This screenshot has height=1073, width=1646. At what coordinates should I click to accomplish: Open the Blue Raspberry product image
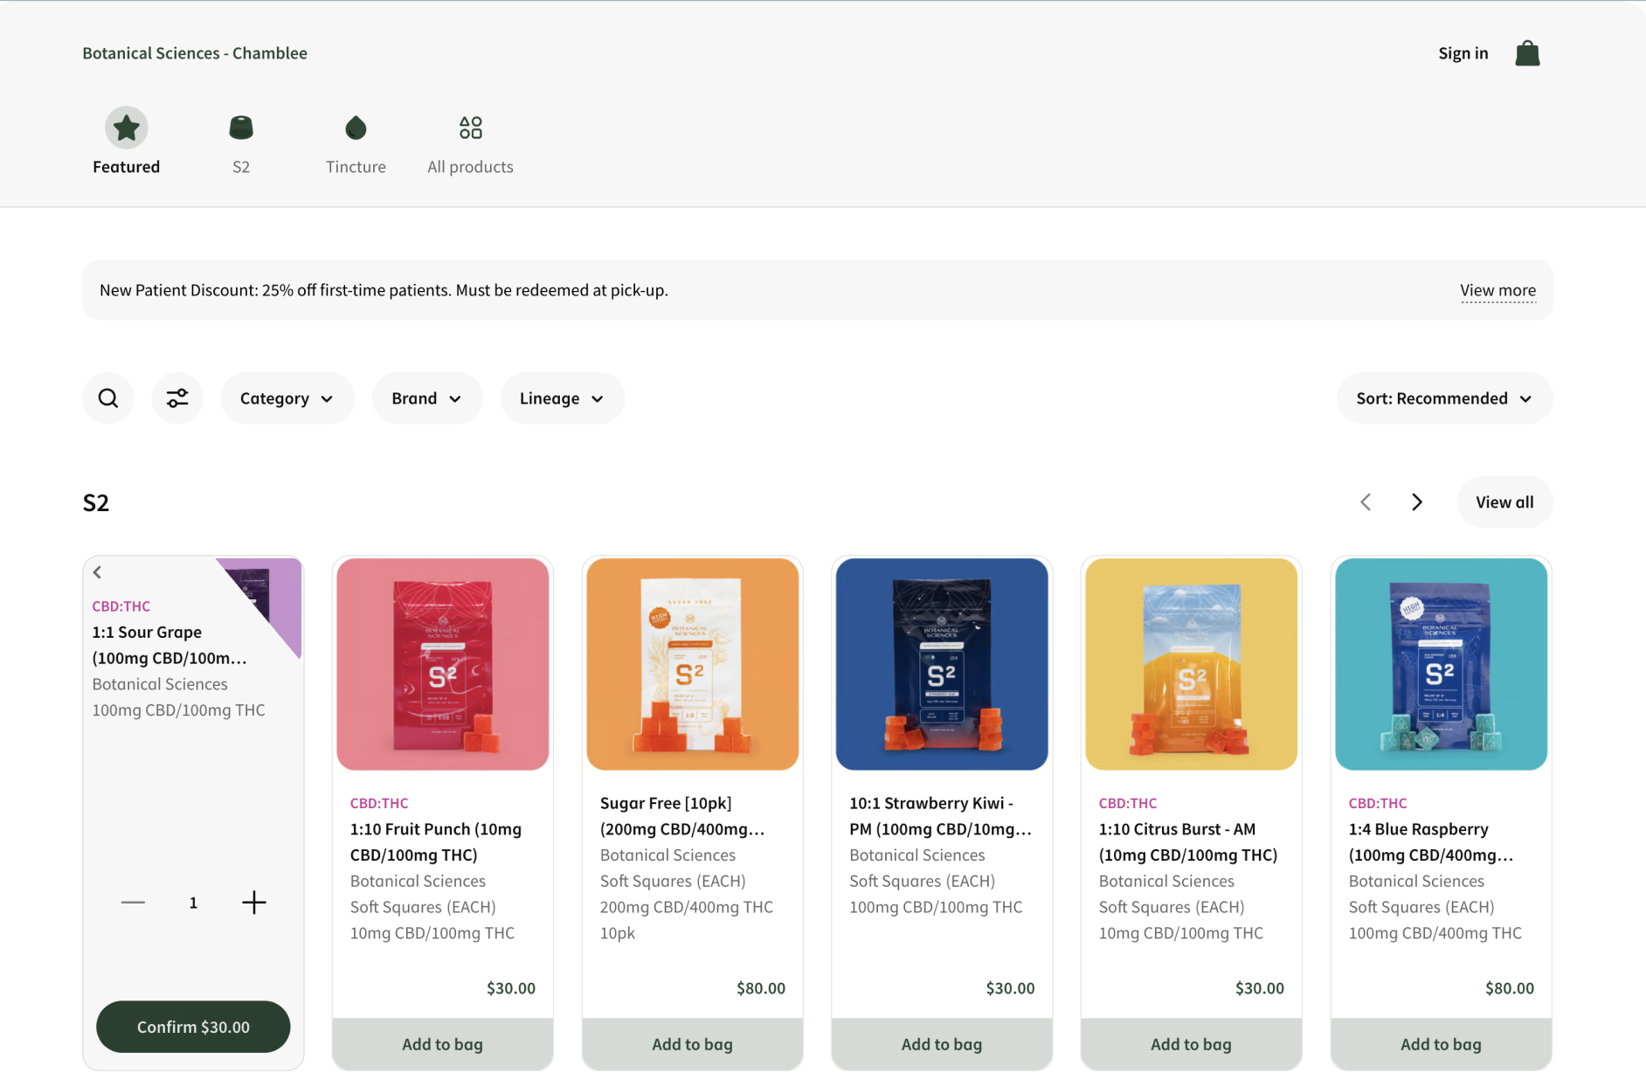(1442, 664)
